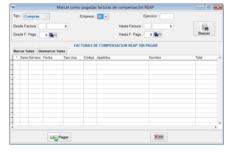Click the Hasta Factura number field
234x153 pixels.
(x=163, y=26)
